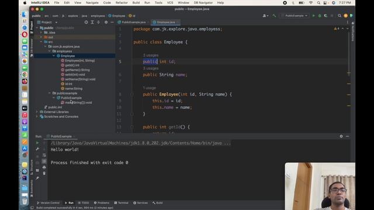Select the PublicExample tab in Run panel
This screenshot has width=374, height=210.
pos(61,136)
